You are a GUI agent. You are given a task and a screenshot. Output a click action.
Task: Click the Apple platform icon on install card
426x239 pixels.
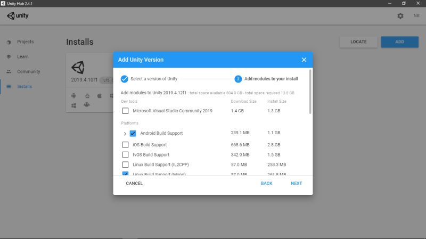point(100,96)
